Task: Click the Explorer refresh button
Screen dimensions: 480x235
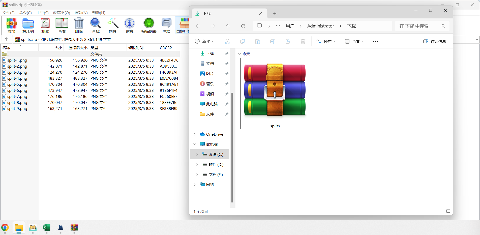Action: (243, 26)
